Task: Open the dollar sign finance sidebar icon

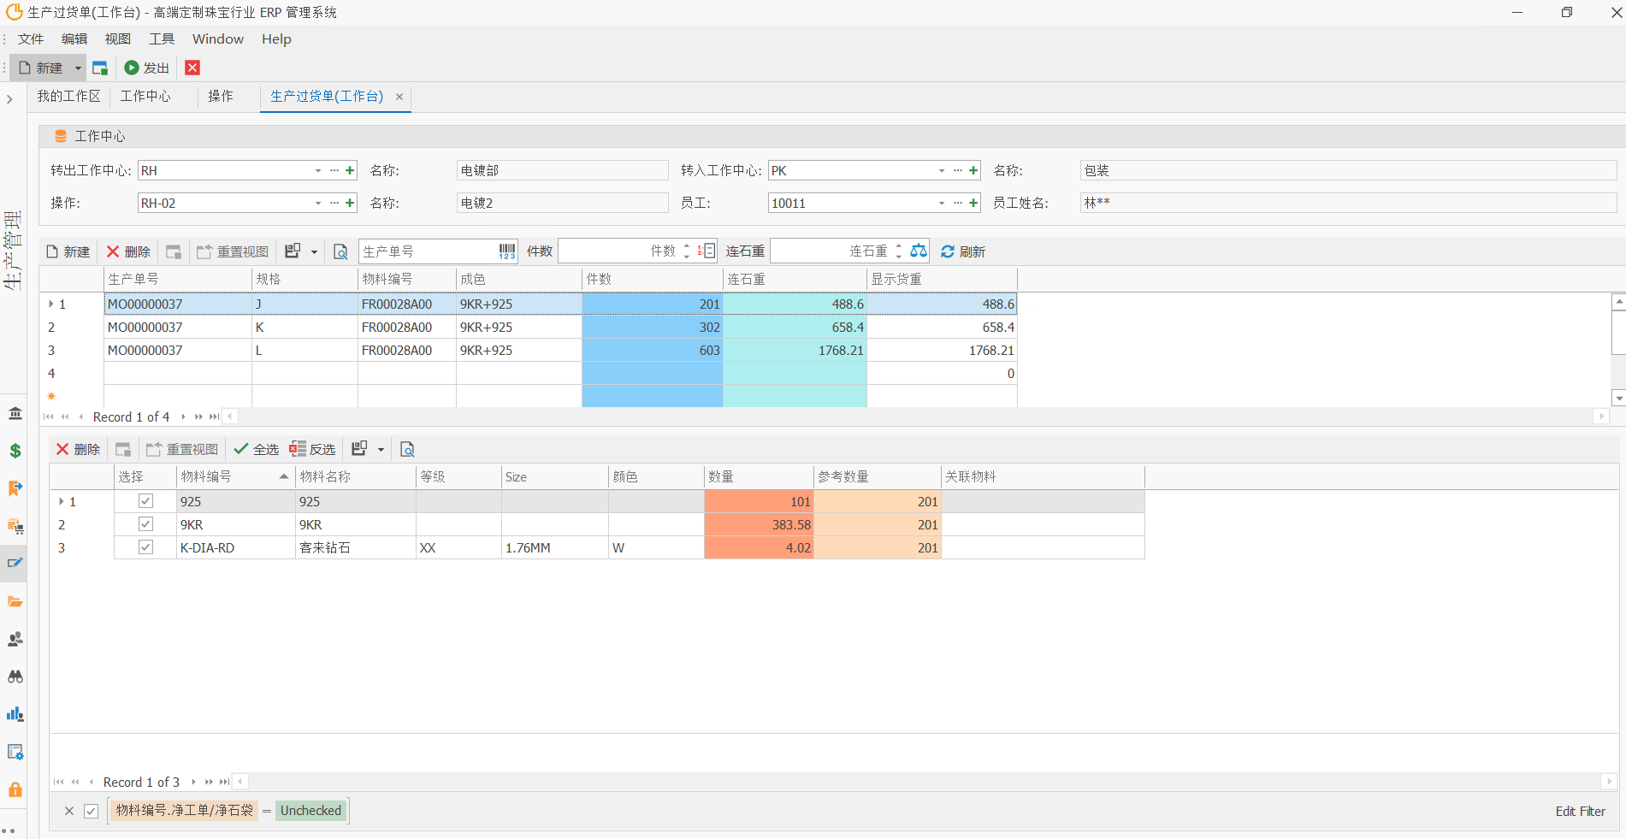Action: 15,451
